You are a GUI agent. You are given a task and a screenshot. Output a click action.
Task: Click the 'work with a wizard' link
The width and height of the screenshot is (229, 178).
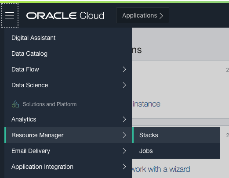point(161,169)
